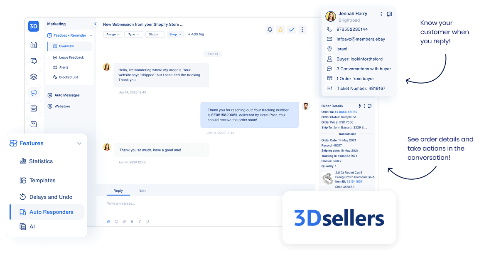Open Delays and Undo feature
Screen dimensions: 479x255
pos(46,197)
